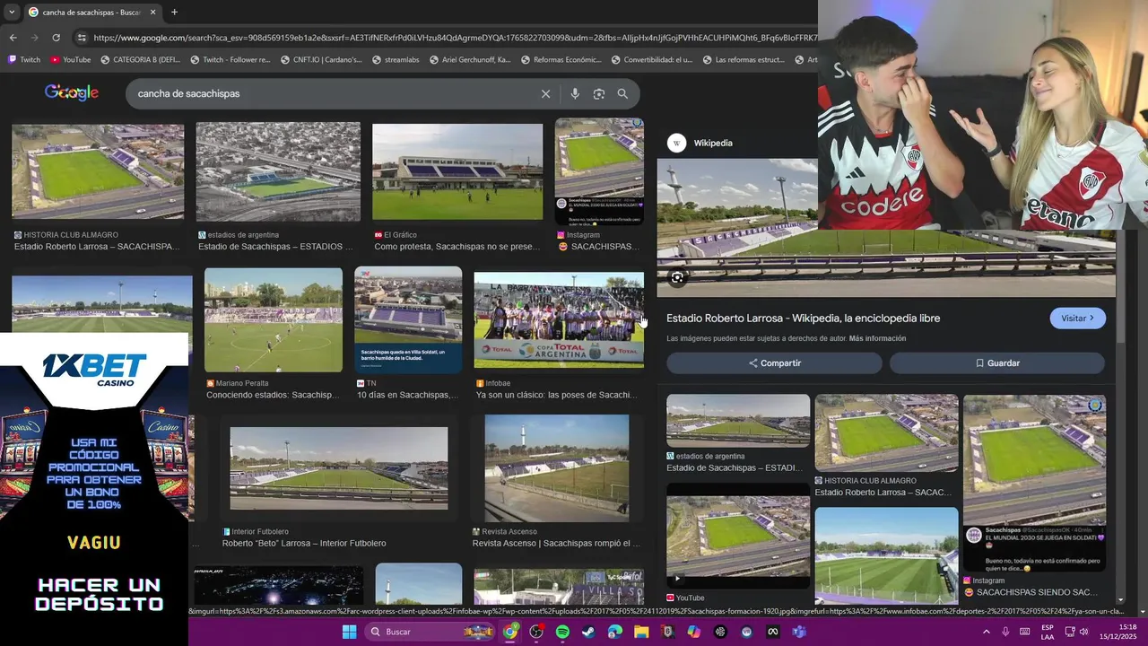Open the ESP LAA language switcher
The height and width of the screenshot is (646, 1148).
[1048, 632]
